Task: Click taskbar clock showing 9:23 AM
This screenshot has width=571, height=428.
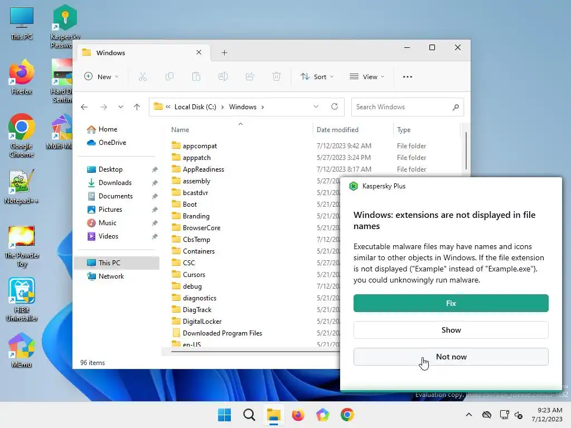Action: [x=547, y=415]
